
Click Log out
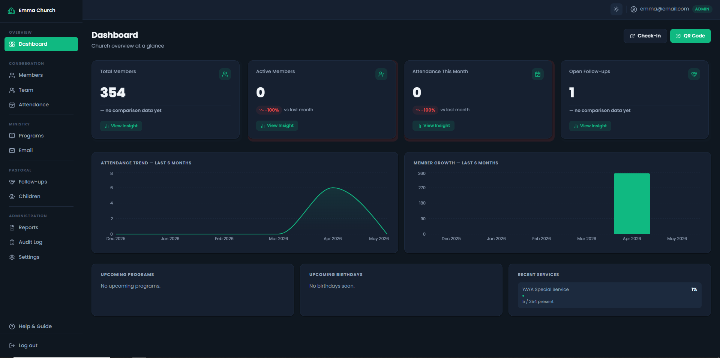[x=41, y=346]
